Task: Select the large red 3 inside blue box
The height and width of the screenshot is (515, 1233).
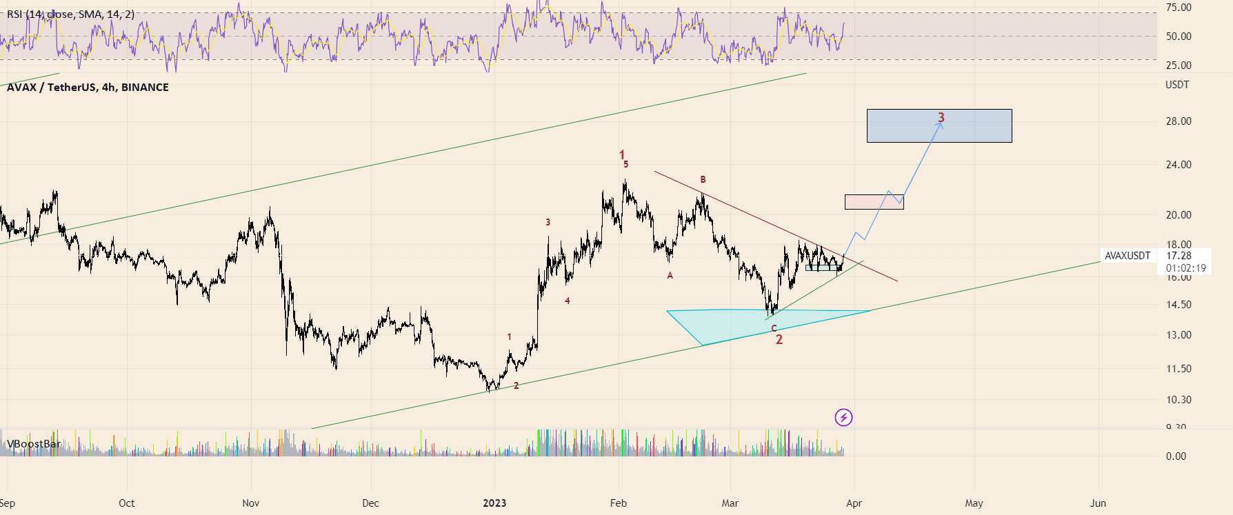Action: point(941,118)
